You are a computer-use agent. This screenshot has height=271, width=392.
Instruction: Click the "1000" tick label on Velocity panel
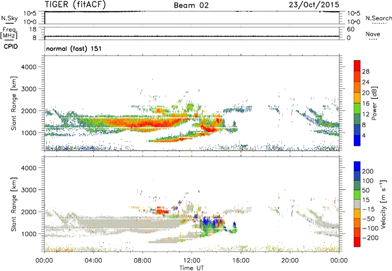click(28, 234)
